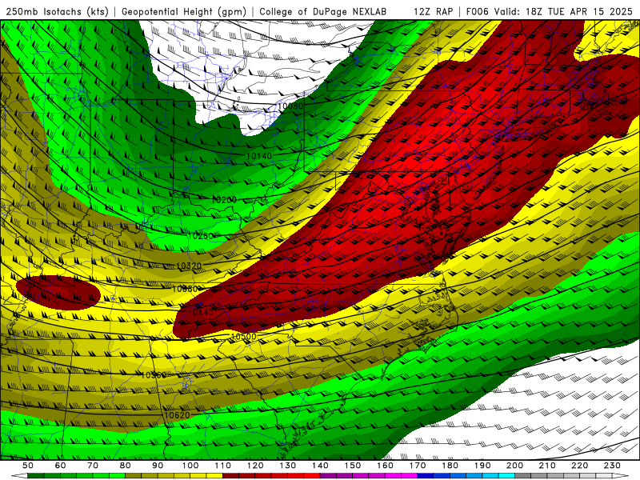This screenshot has width=640, height=480.
Task: Click the 10140 height contour label
Action: 259,156
